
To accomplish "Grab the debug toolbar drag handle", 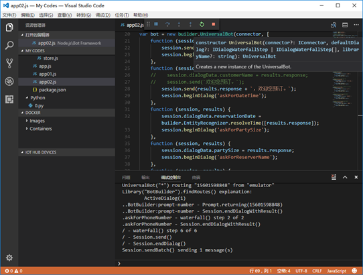I will 148,24.
